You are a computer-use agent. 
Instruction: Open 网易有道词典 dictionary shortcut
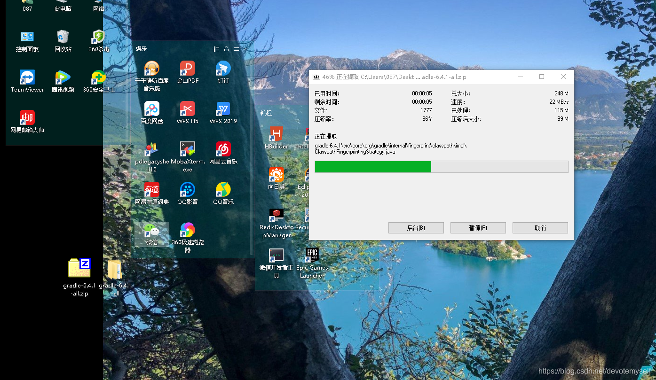[152, 194]
